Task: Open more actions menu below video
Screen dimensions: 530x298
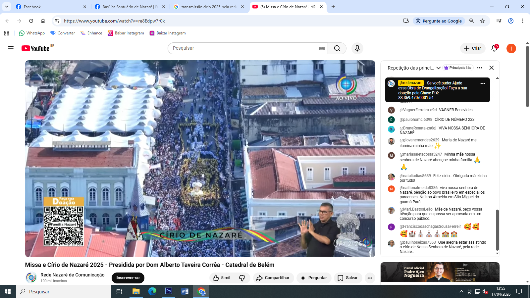Action: click(370, 278)
